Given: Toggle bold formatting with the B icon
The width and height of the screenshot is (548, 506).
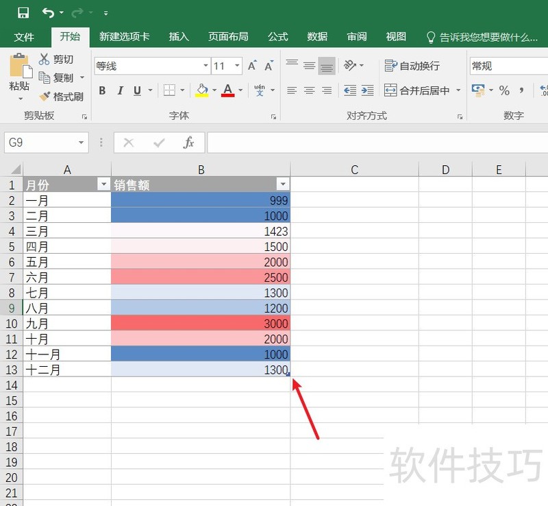Looking at the screenshot, I should click(101, 90).
